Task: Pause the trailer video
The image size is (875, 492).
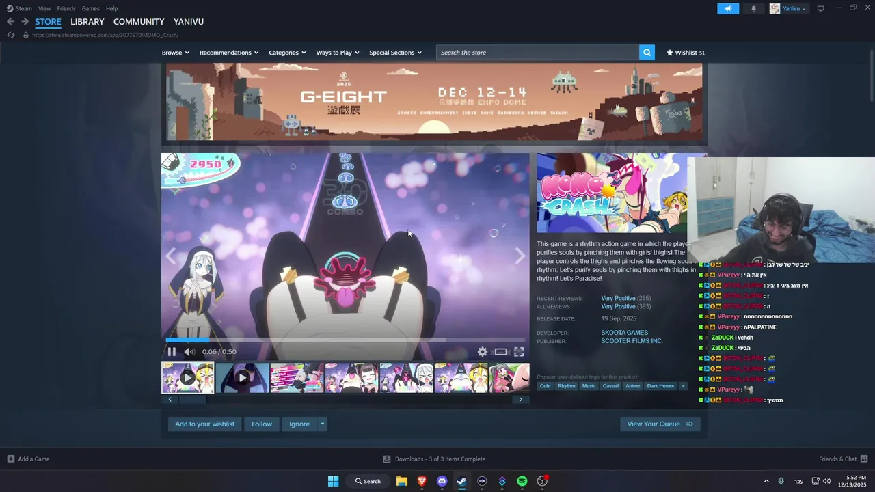Action: point(172,352)
